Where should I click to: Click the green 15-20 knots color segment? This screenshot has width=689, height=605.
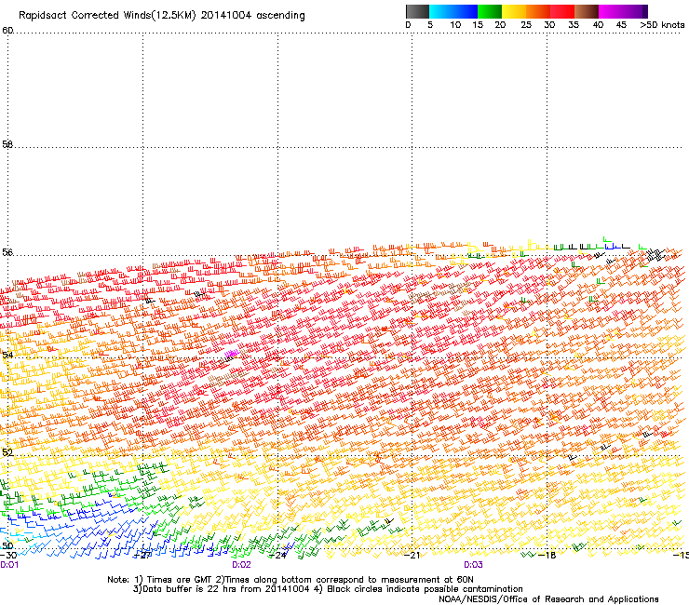[490, 11]
